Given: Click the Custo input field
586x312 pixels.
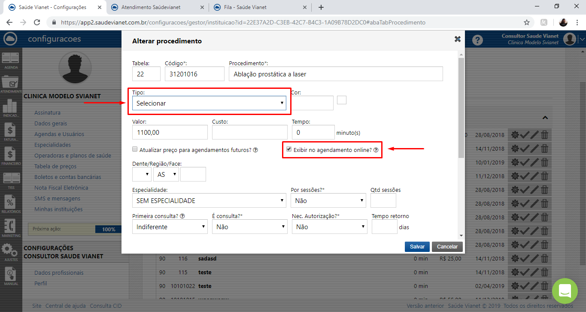Looking at the screenshot, I should pyautogui.click(x=250, y=132).
